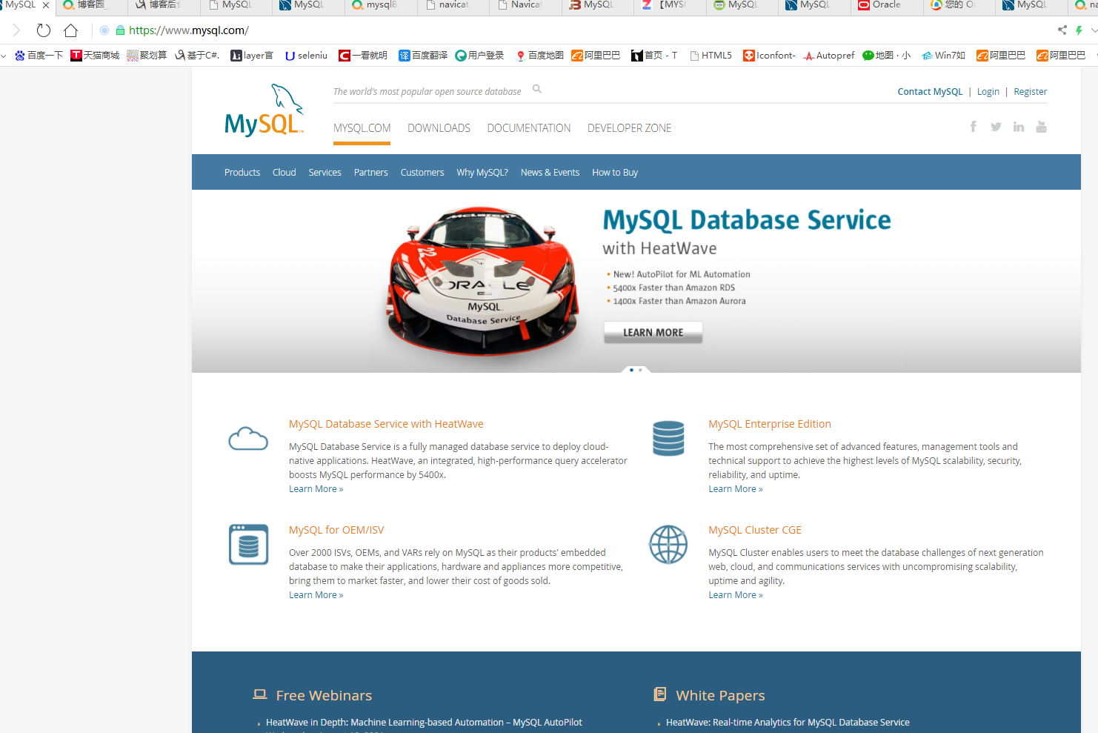Image resolution: width=1098 pixels, height=733 pixels.
Task: Click the URL address field
Action: click(x=578, y=30)
